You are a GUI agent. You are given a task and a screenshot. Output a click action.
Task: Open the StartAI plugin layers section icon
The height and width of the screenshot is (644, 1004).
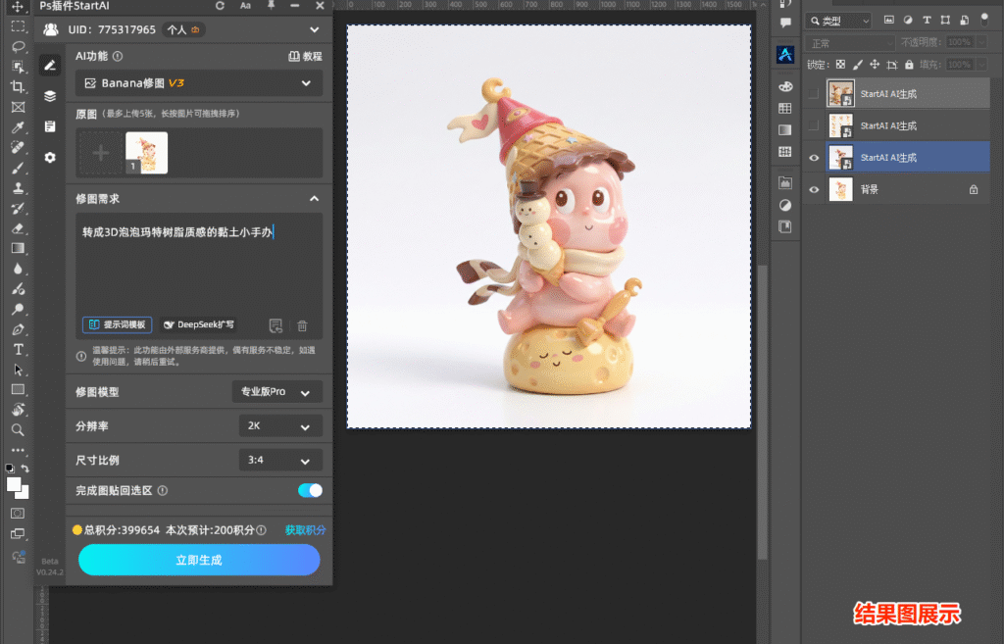(50, 96)
